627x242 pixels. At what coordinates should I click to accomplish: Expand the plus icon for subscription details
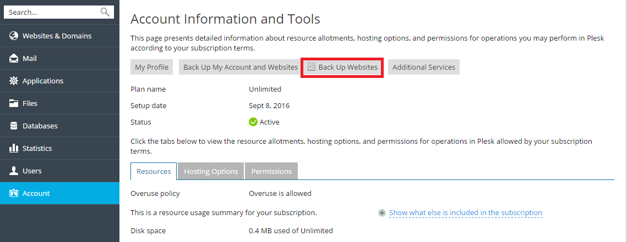(381, 213)
